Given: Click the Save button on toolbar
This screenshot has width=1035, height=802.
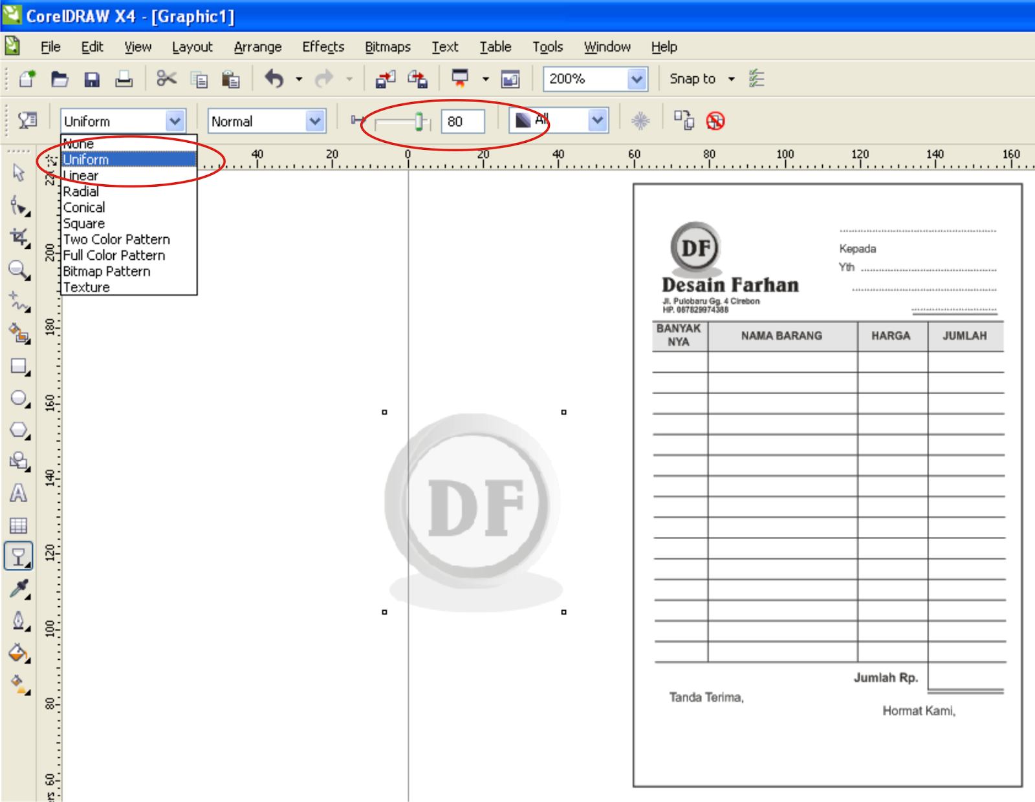Looking at the screenshot, I should (x=93, y=79).
